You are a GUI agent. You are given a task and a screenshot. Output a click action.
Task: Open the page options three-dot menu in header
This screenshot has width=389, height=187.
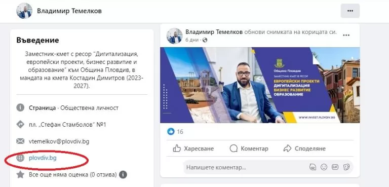click(x=350, y=11)
